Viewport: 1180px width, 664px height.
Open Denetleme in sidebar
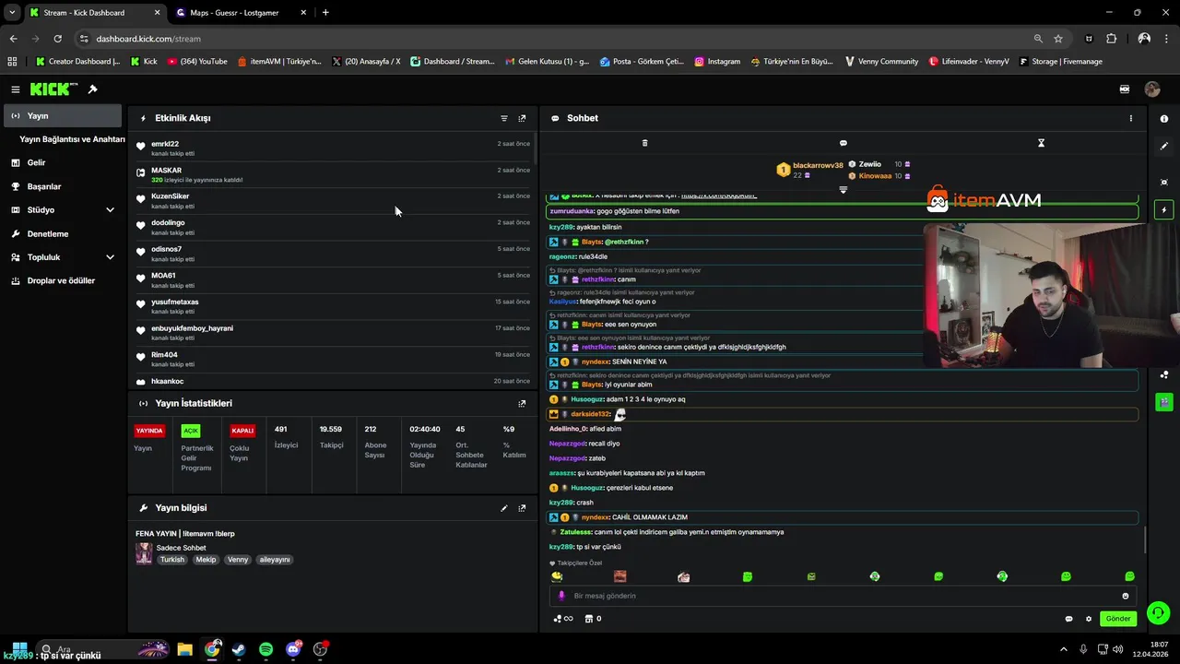(x=63, y=233)
